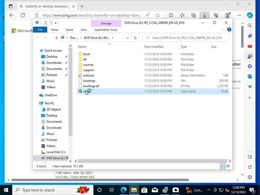The image size is (260, 195).
Task: Click navigation pane scroll up arrow
Action: pos(71,46)
